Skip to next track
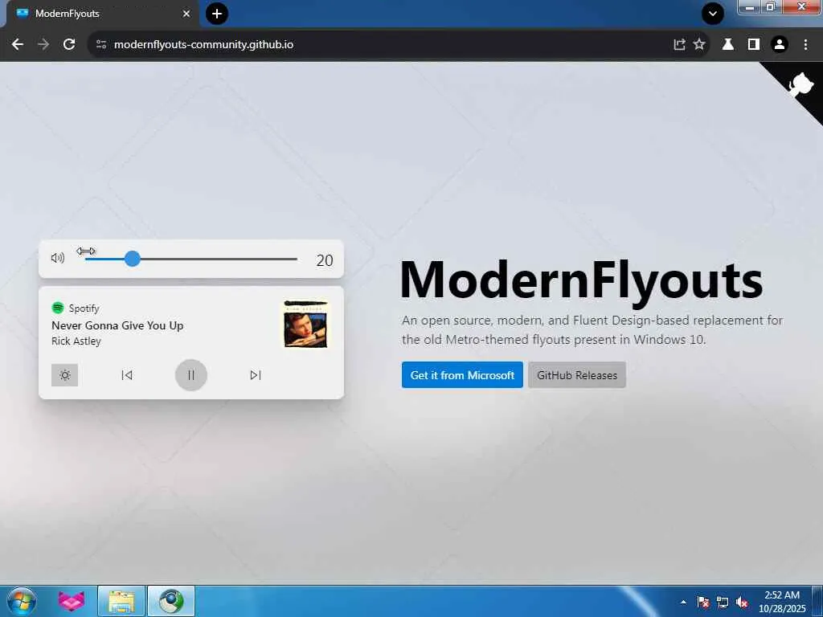This screenshot has width=823, height=617. tap(255, 375)
